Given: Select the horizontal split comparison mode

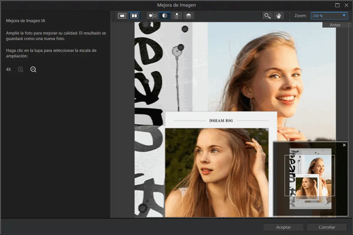Looking at the screenshot, I should (189, 16).
